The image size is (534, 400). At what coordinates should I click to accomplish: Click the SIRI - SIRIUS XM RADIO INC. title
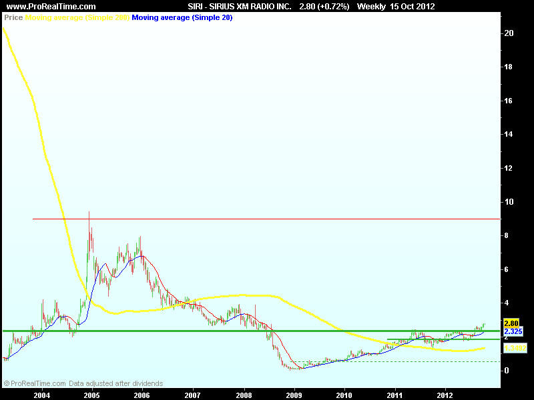[240, 7]
